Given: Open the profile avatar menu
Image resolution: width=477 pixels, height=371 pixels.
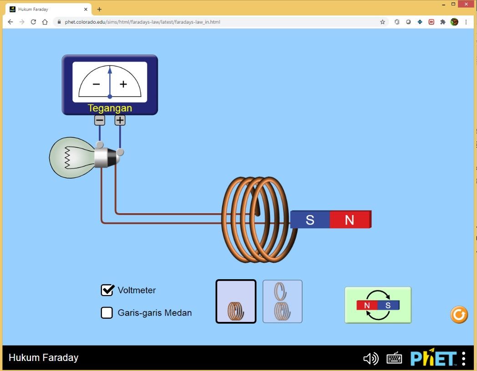Looking at the screenshot, I should [454, 21].
